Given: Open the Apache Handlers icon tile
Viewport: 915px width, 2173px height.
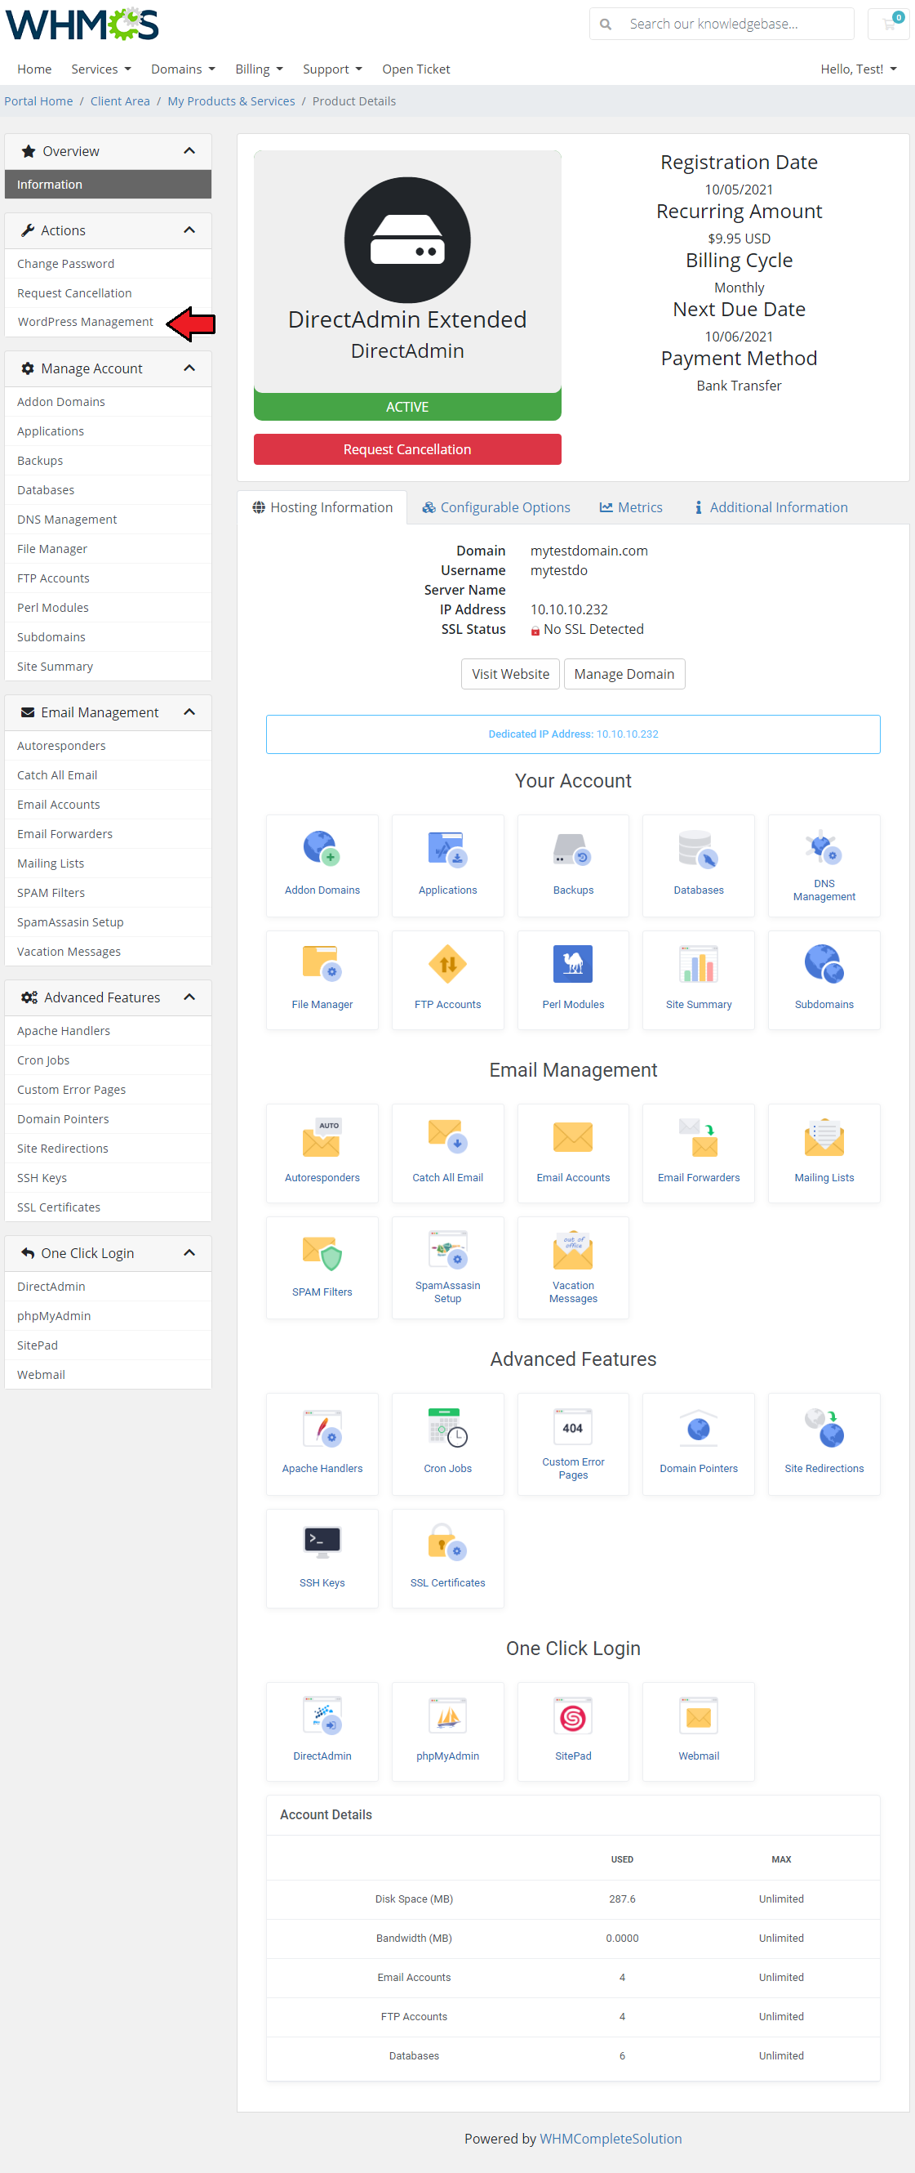Looking at the screenshot, I should tap(322, 1444).
